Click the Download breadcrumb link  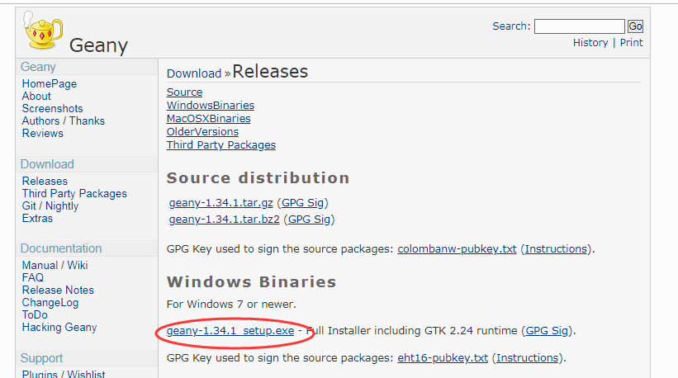(x=194, y=73)
